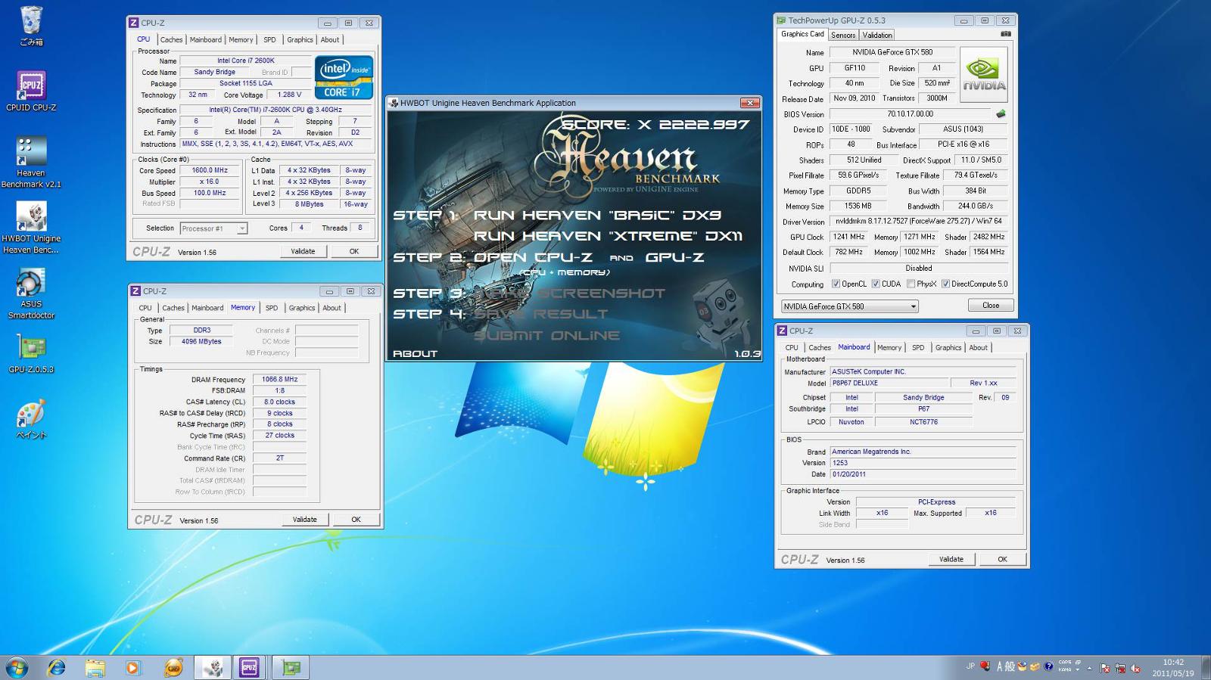
Task: Click the GPU-Z save BIOS chip icon
Action: tap(1001, 114)
